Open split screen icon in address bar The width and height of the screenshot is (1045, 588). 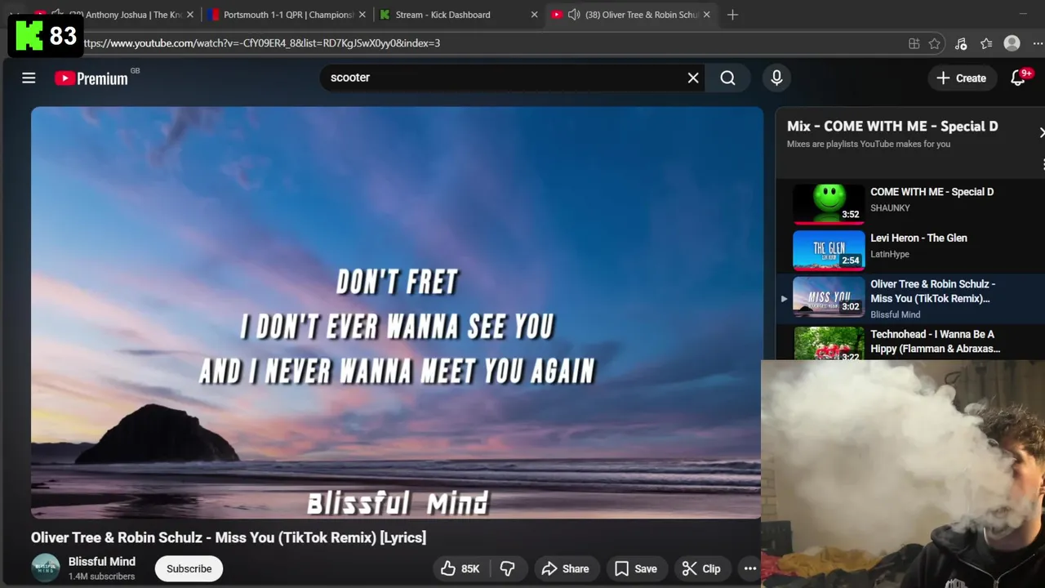[914, 43]
